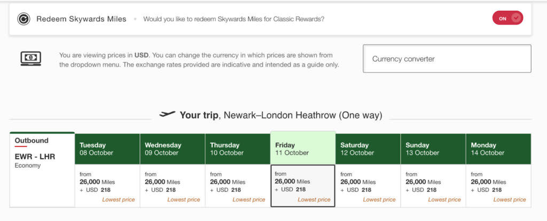Click Monday's 26,000 Miles fare cell

[498, 186]
